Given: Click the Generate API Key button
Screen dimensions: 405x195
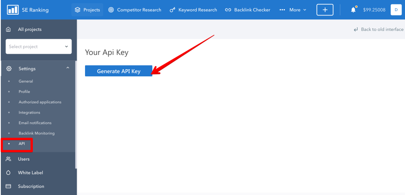Looking at the screenshot, I should coord(119,71).
